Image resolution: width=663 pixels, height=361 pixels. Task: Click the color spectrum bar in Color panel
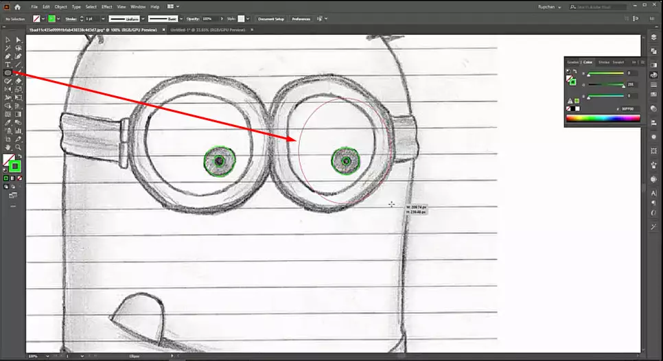pos(603,118)
